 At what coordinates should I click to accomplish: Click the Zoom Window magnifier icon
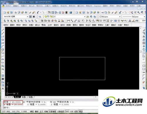click(138, 12)
